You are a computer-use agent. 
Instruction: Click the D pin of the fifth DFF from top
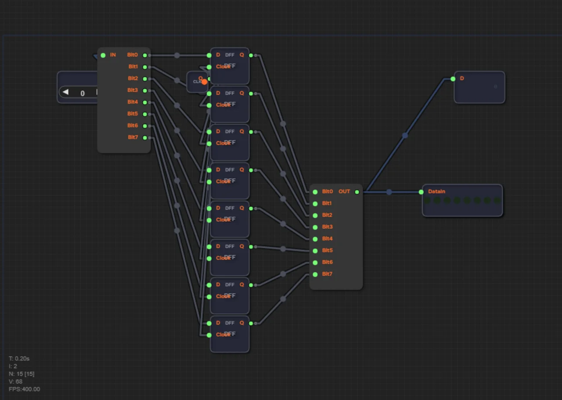[x=209, y=208]
